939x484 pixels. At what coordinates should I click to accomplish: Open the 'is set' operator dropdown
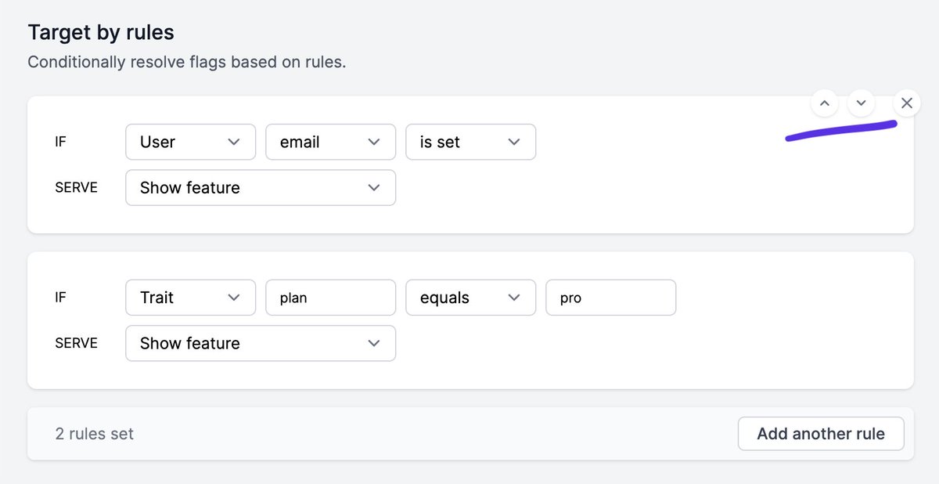[x=470, y=142]
